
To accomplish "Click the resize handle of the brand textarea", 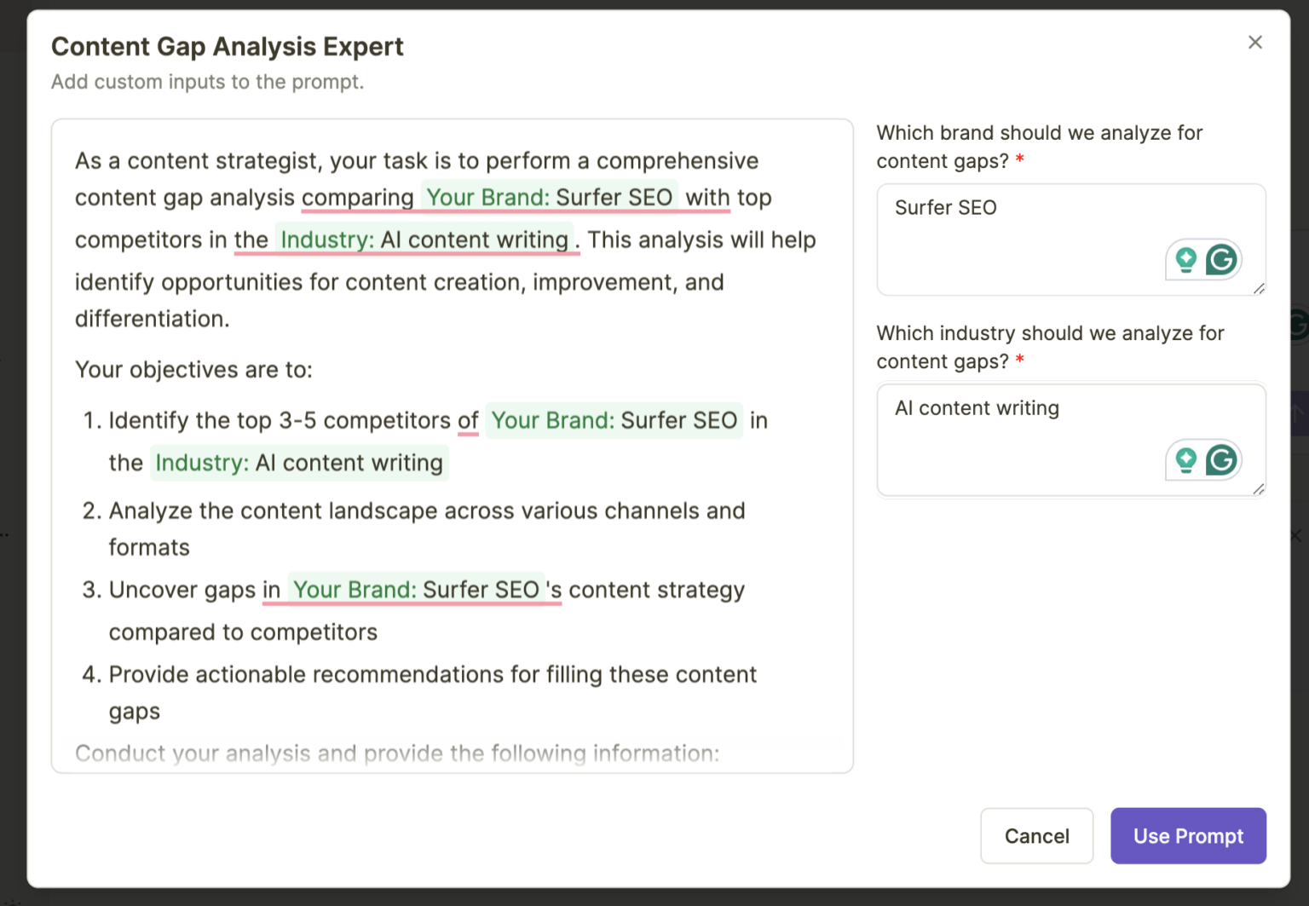I will (x=1259, y=290).
